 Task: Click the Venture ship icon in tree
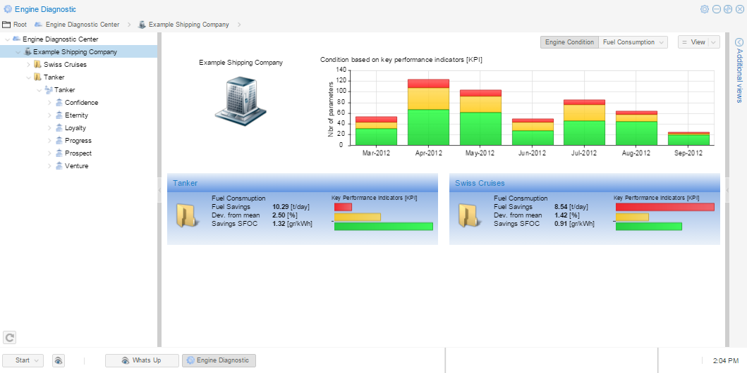[59, 166]
